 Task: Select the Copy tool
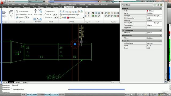[x=40, y=12]
